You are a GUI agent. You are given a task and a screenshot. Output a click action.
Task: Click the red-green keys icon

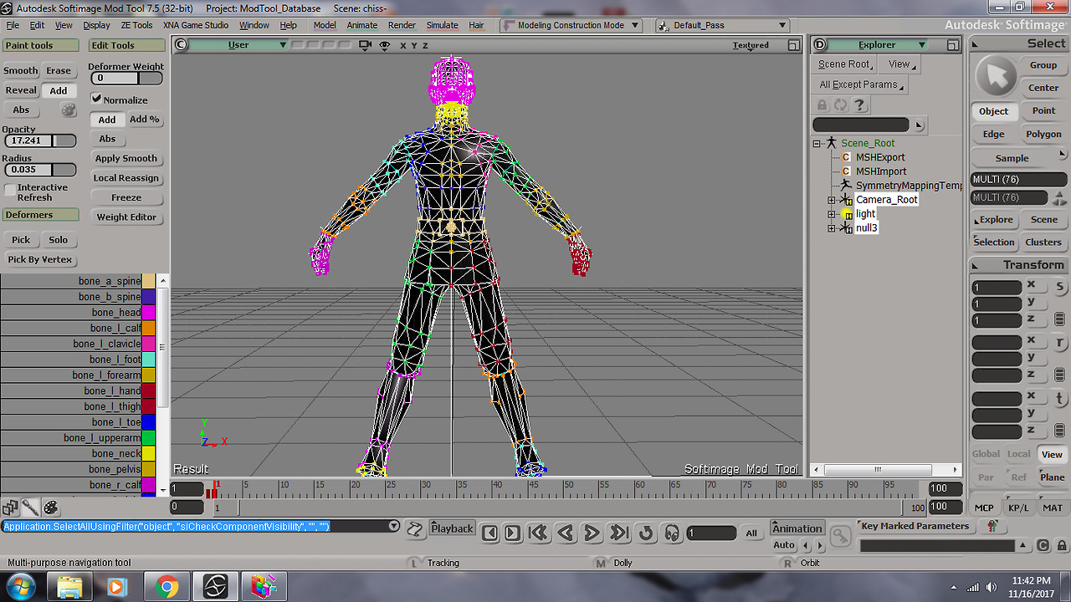(x=992, y=526)
